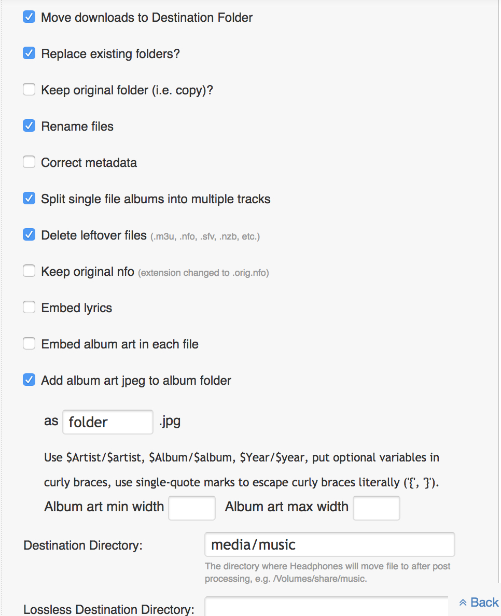The width and height of the screenshot is (501, 616).
Task: Enable Embed album art in each file
Action: pyautogui.click(x=29, y=344)
